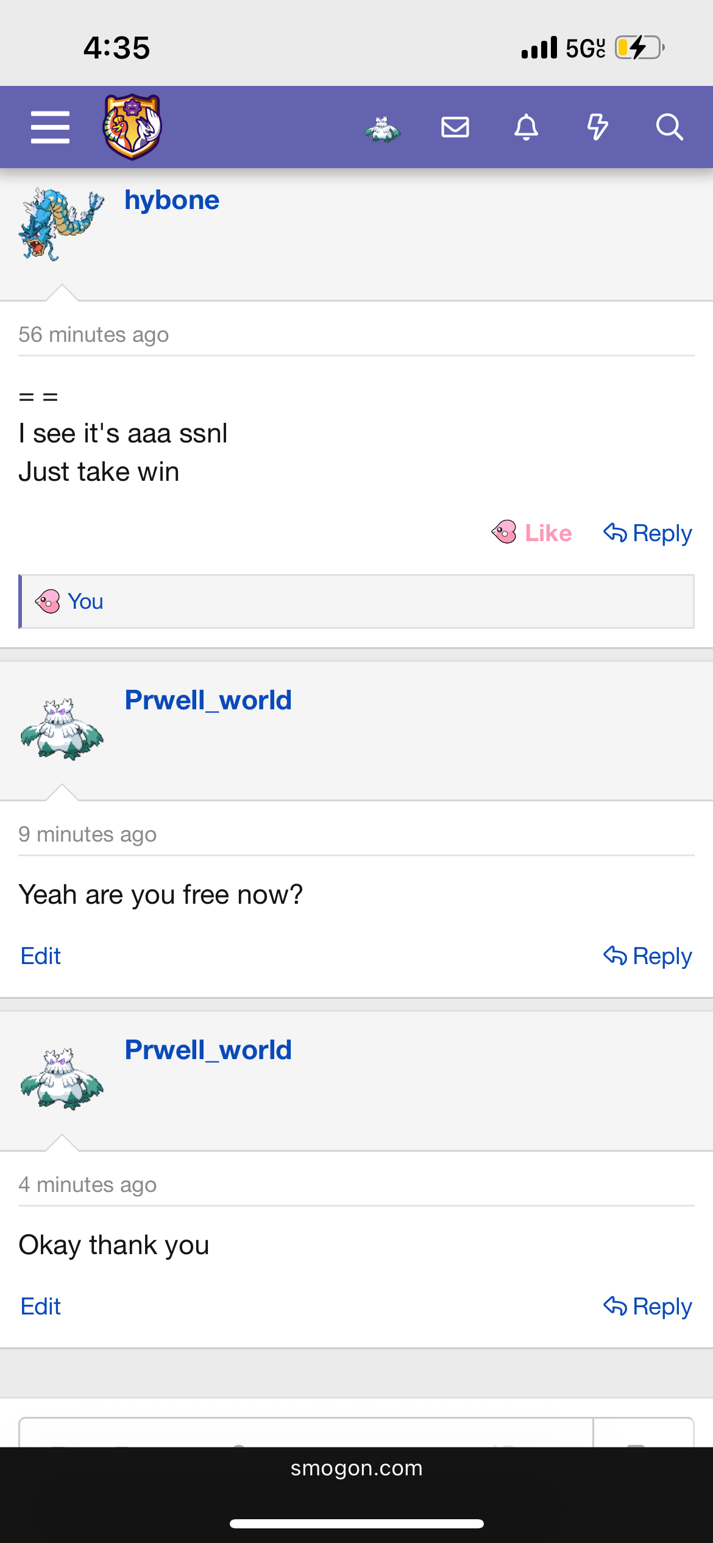Open account menu via Abomasnow avatar
This screenshot has height=1543, width=713.
[383, 128]
